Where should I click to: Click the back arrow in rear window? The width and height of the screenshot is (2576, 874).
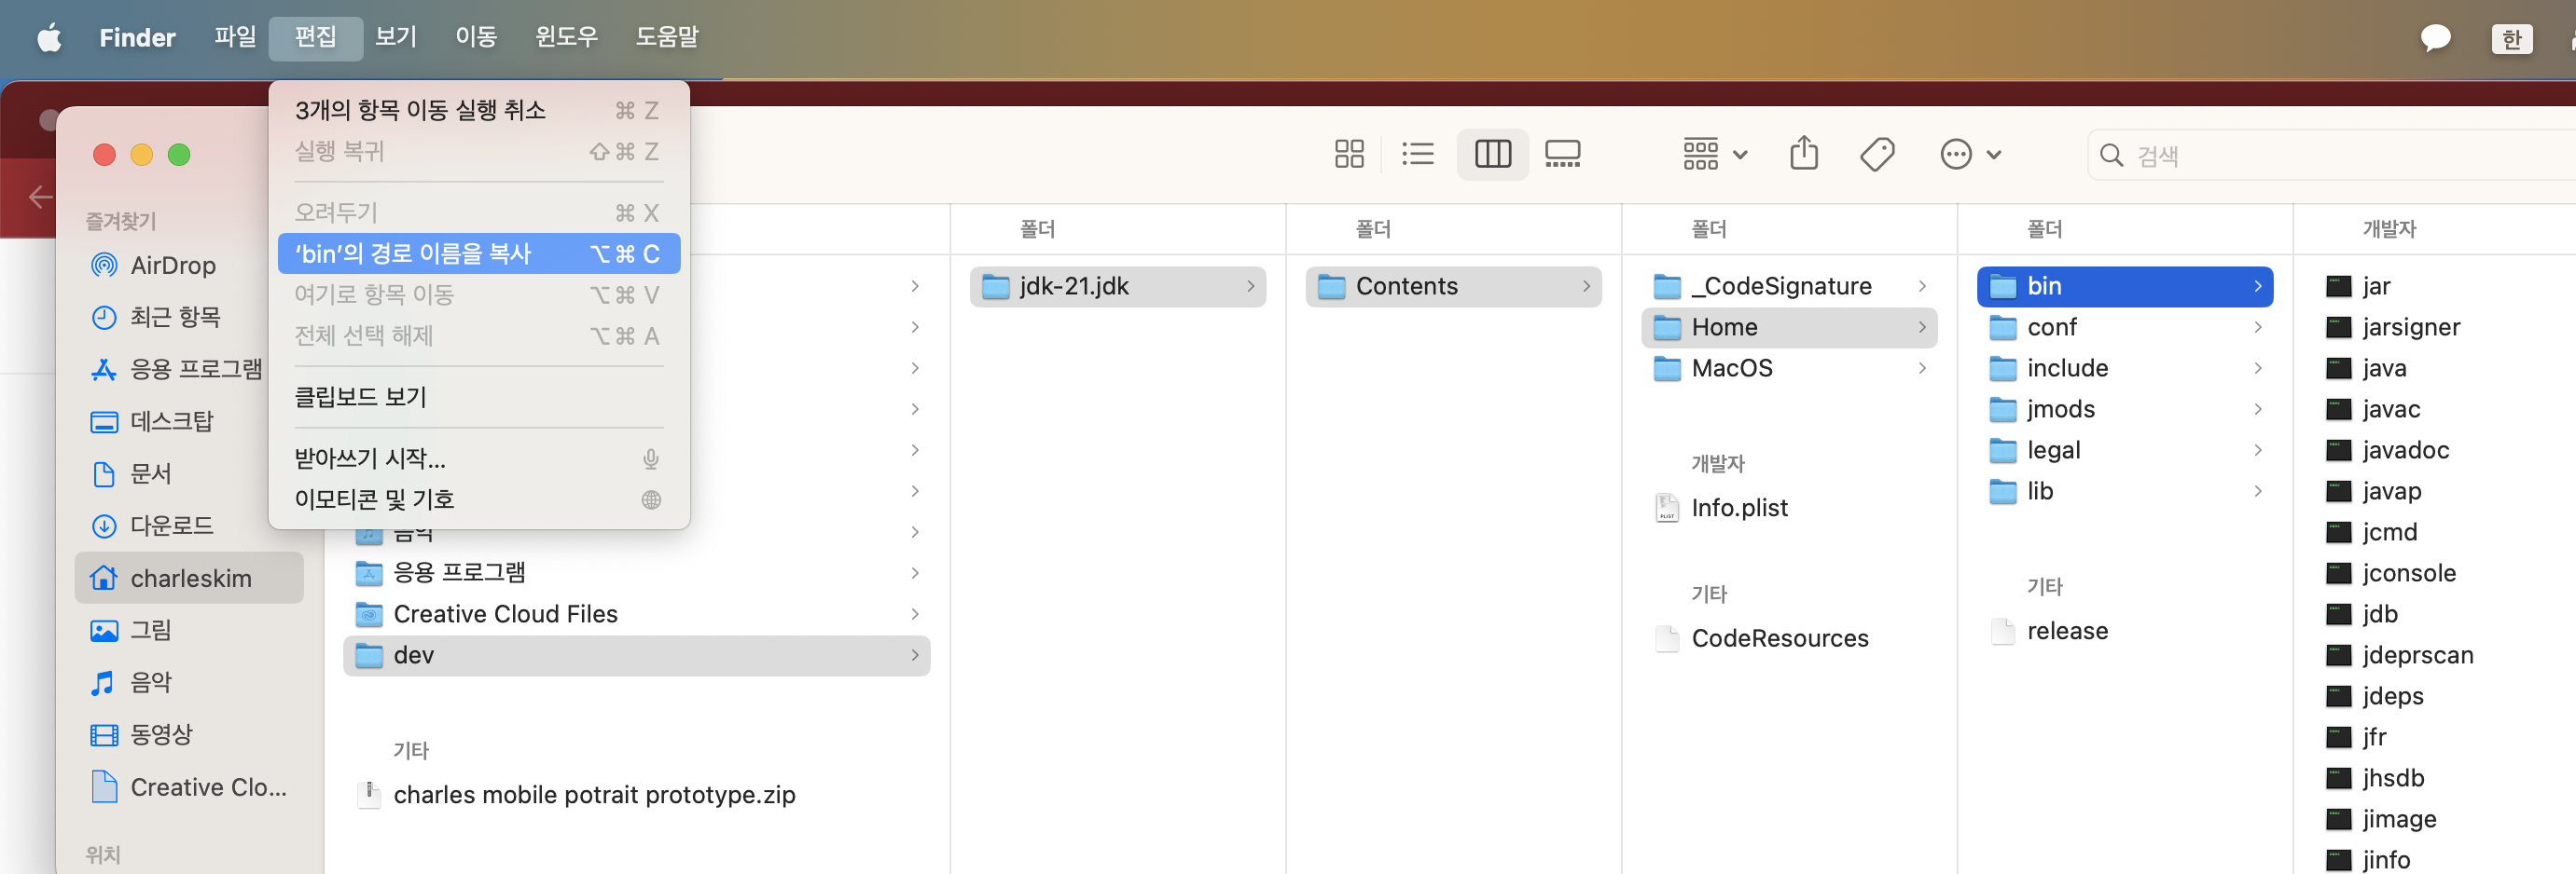pos(39,197)
